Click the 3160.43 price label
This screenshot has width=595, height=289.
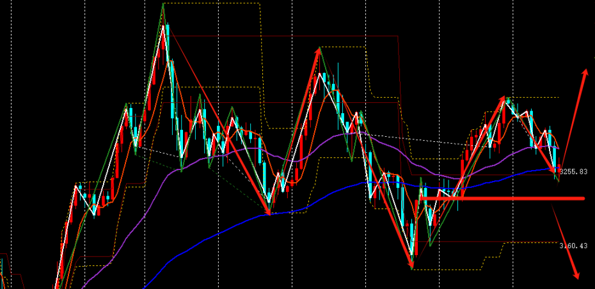click(573, 246)
